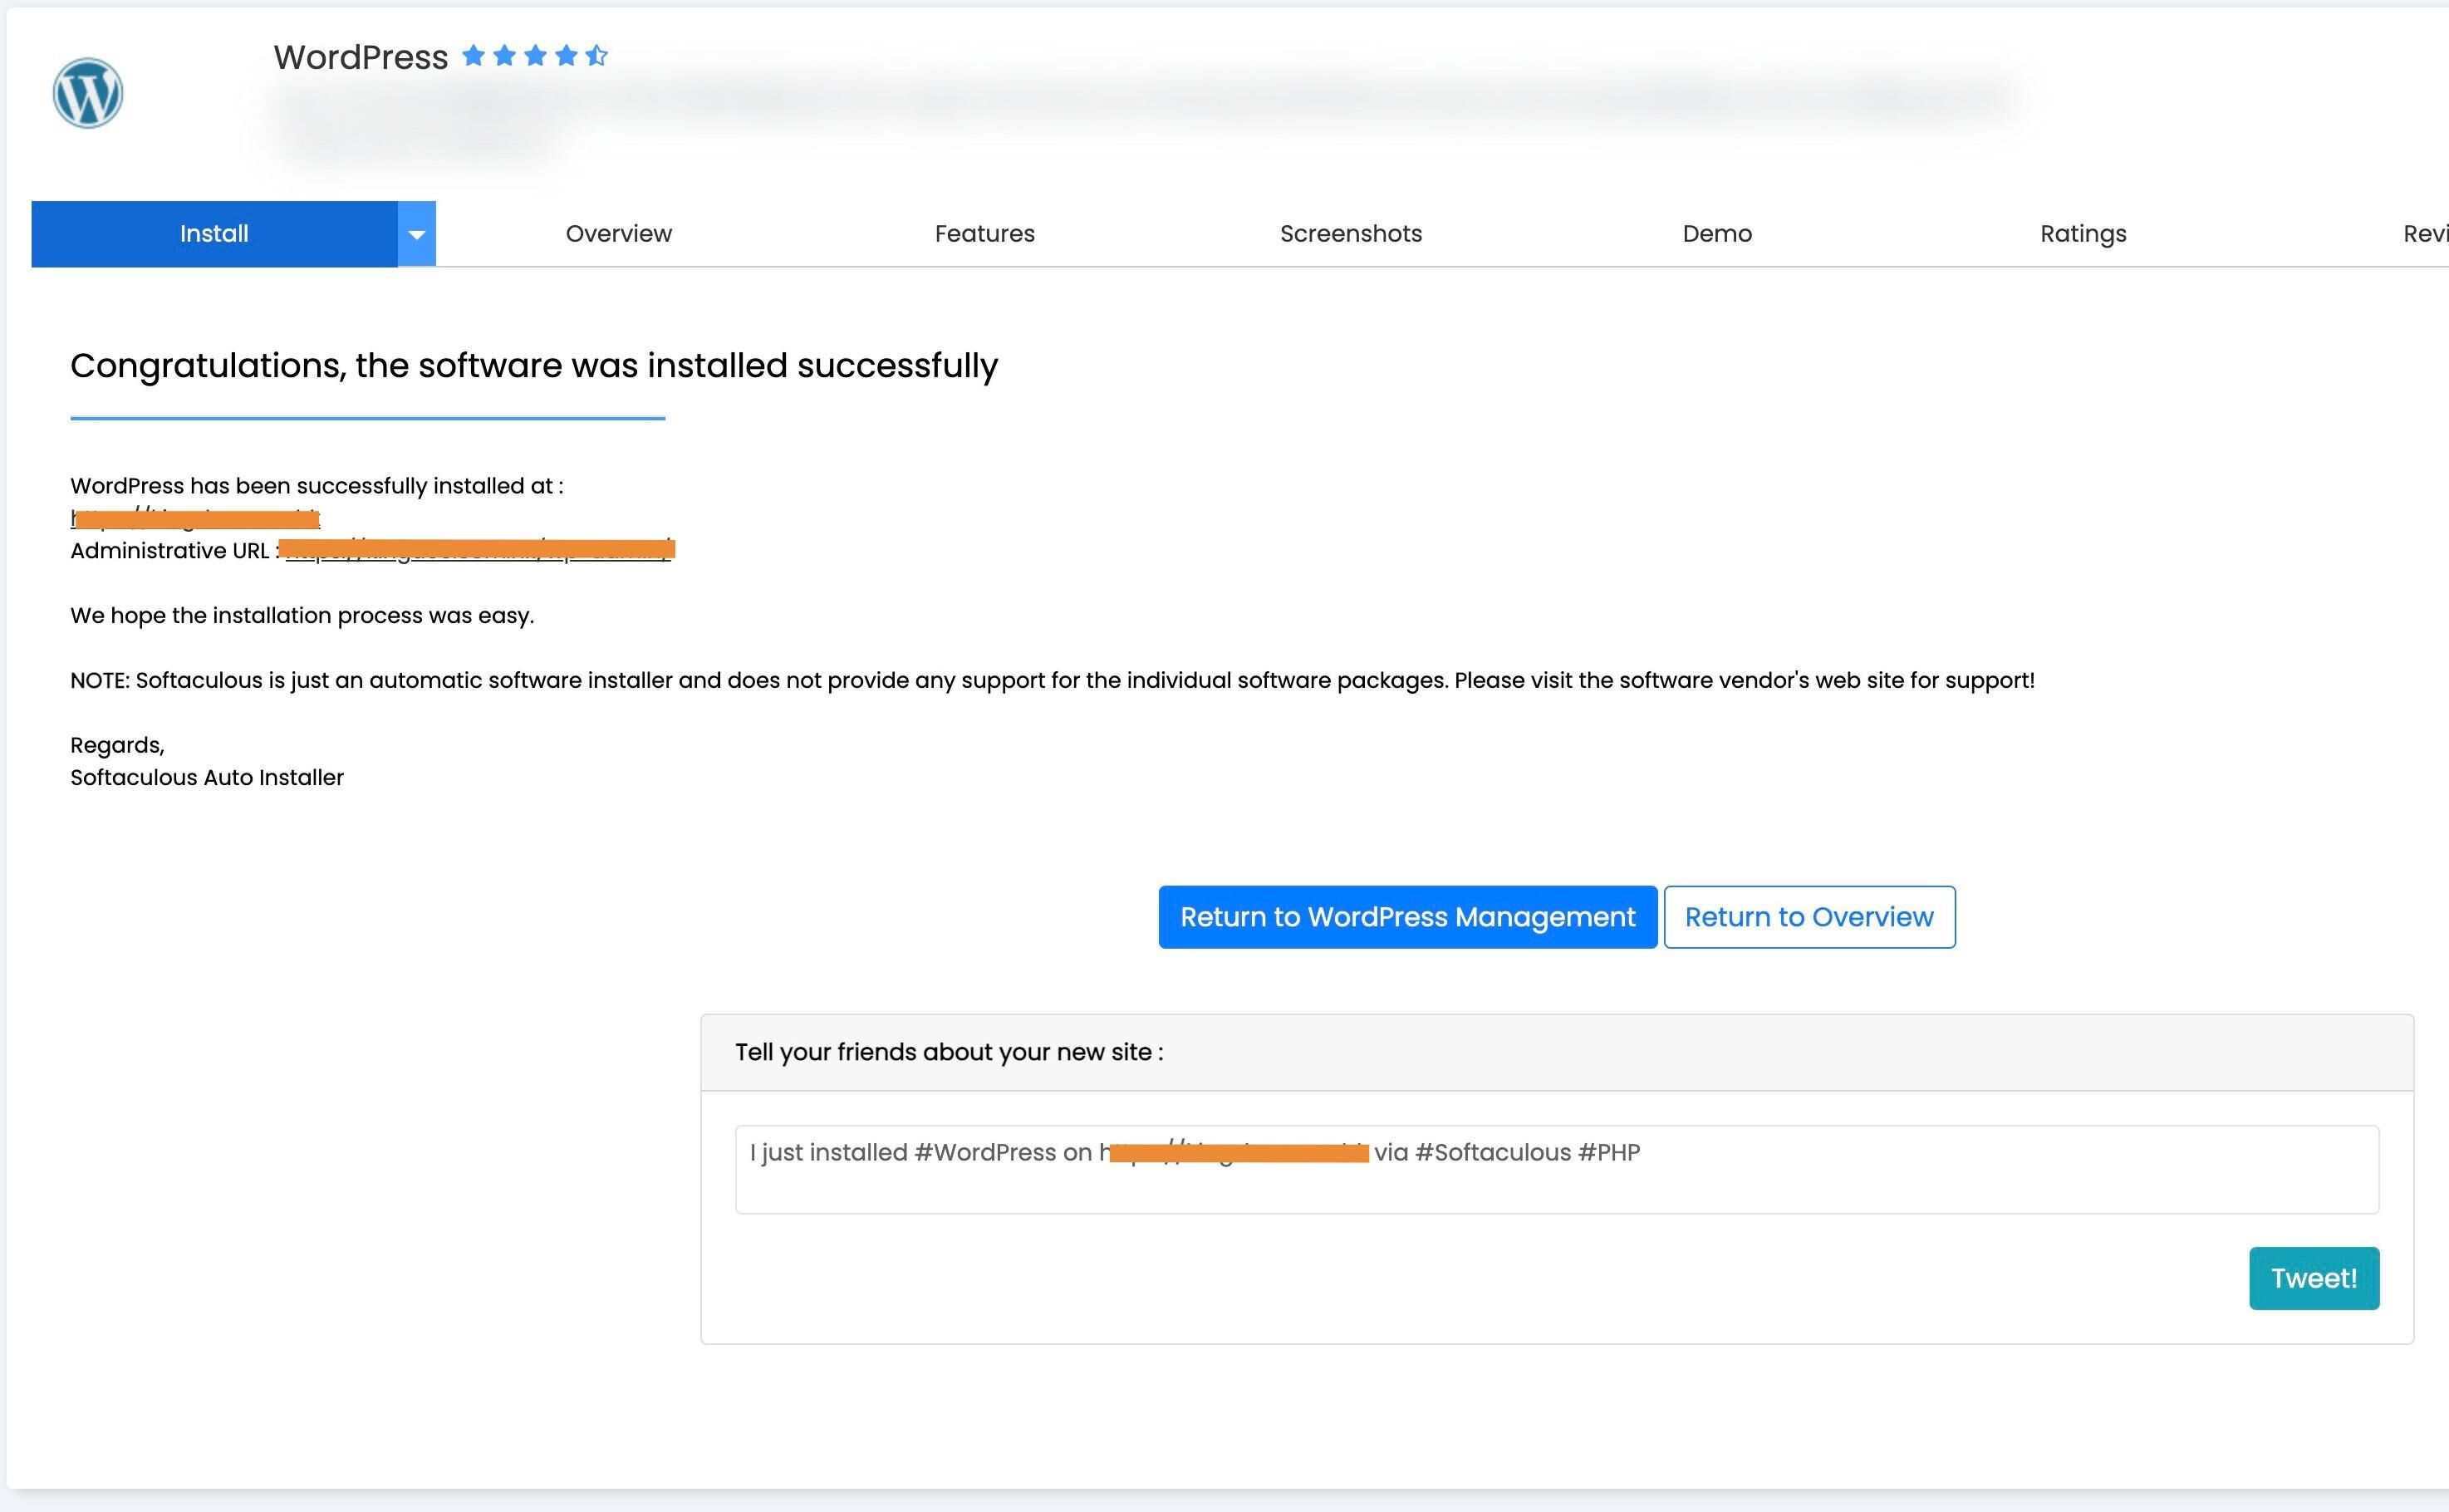Viewport: 2449px width, 1512px height.
Task: Click the 'NOTE: Softaculous is just an automatic' paragraph
Action: tap(1052, 681)
